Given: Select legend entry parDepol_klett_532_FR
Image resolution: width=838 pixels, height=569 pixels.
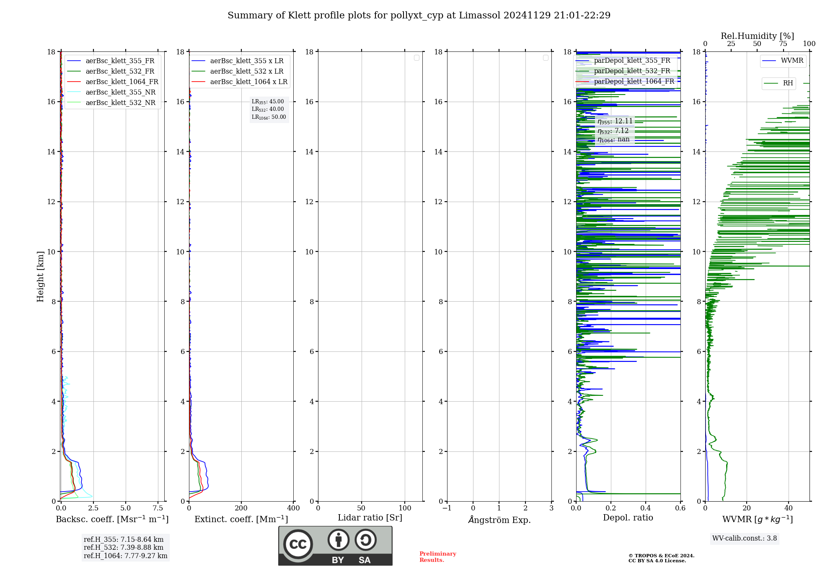Looking at the screenshot, I should tap(623, 71).
